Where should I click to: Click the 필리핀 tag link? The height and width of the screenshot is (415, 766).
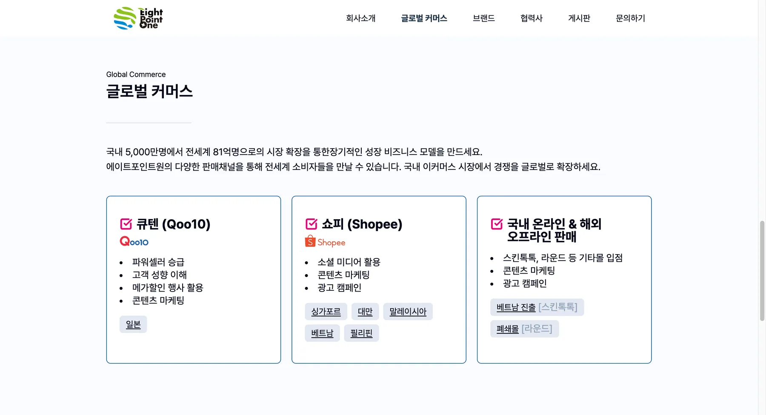coord(361,333)
